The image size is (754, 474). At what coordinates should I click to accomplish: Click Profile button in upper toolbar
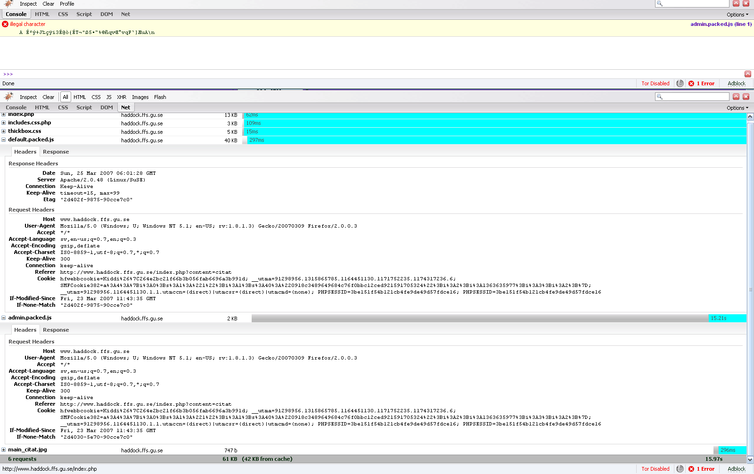(67, 4)
